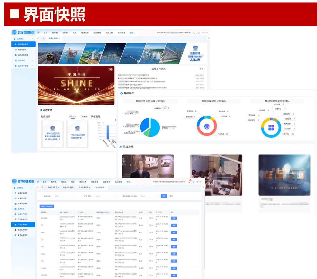Image resolution: width=317 pixels, height=279 pixels.
Task: Click the 新增产品品牌内容 button
Action: pyautogui.click(x=47, y=206)
